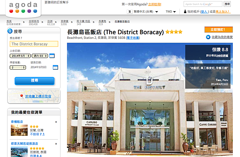Viewport: 240px width, 157px height.
Task: Open the check-in date calendar icon
Action: click(x=52, y=56)
